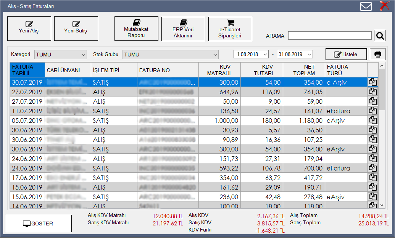This screenshot has height=238, width=395.
Task: Click Satış Toplam value 25.013,19 TL
Action: tap(374, 224)
